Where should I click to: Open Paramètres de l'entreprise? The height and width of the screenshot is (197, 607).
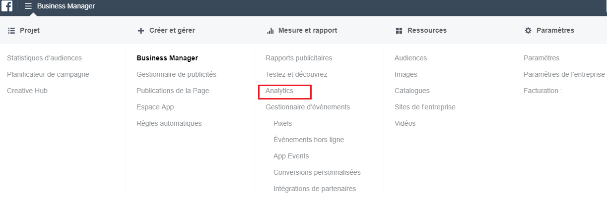point(564,74)
